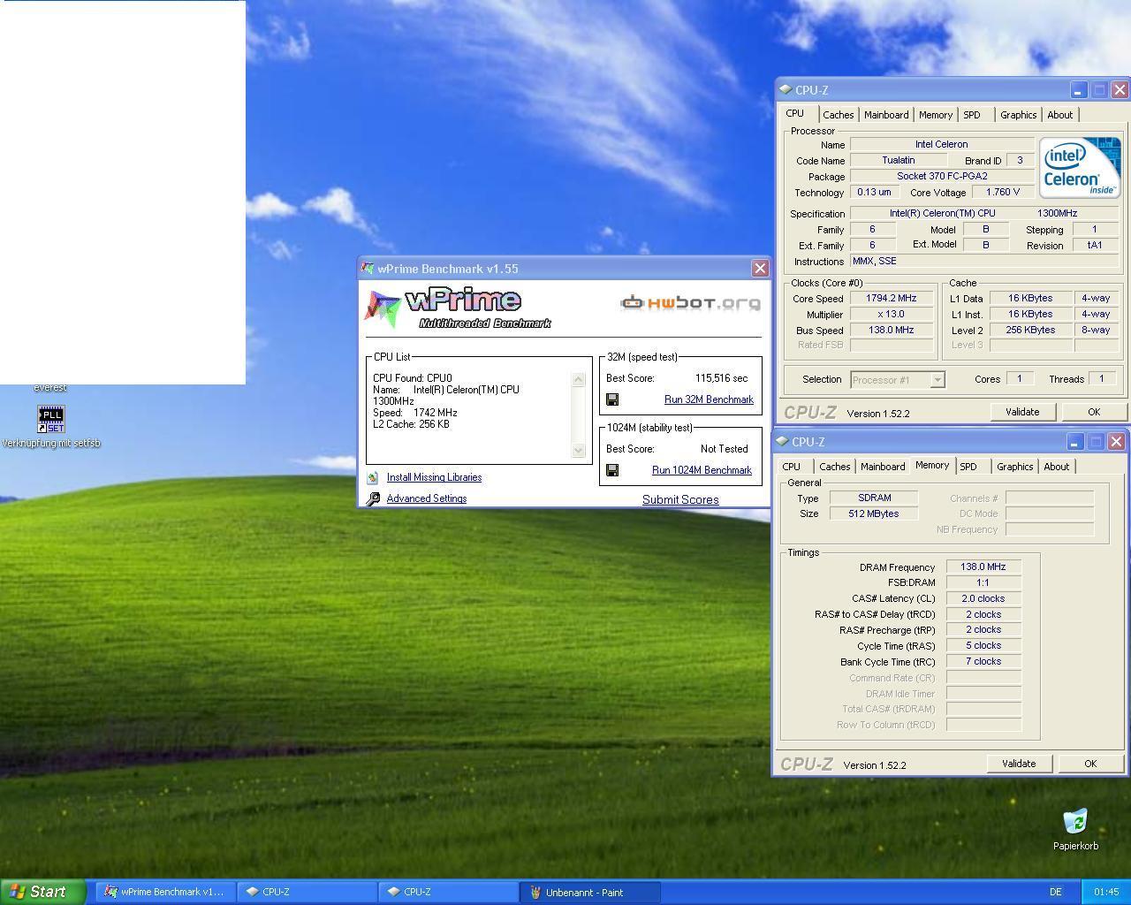This screenshot has height=905, width=1131.
Task: Minimize the upper CPU-Z window
Action: [x=1078, y=90]
